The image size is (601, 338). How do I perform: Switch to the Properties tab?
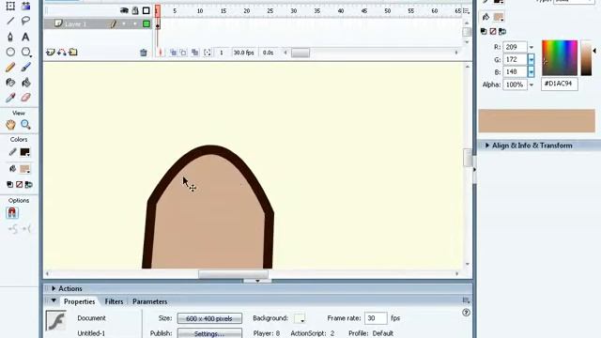point(79,301)
